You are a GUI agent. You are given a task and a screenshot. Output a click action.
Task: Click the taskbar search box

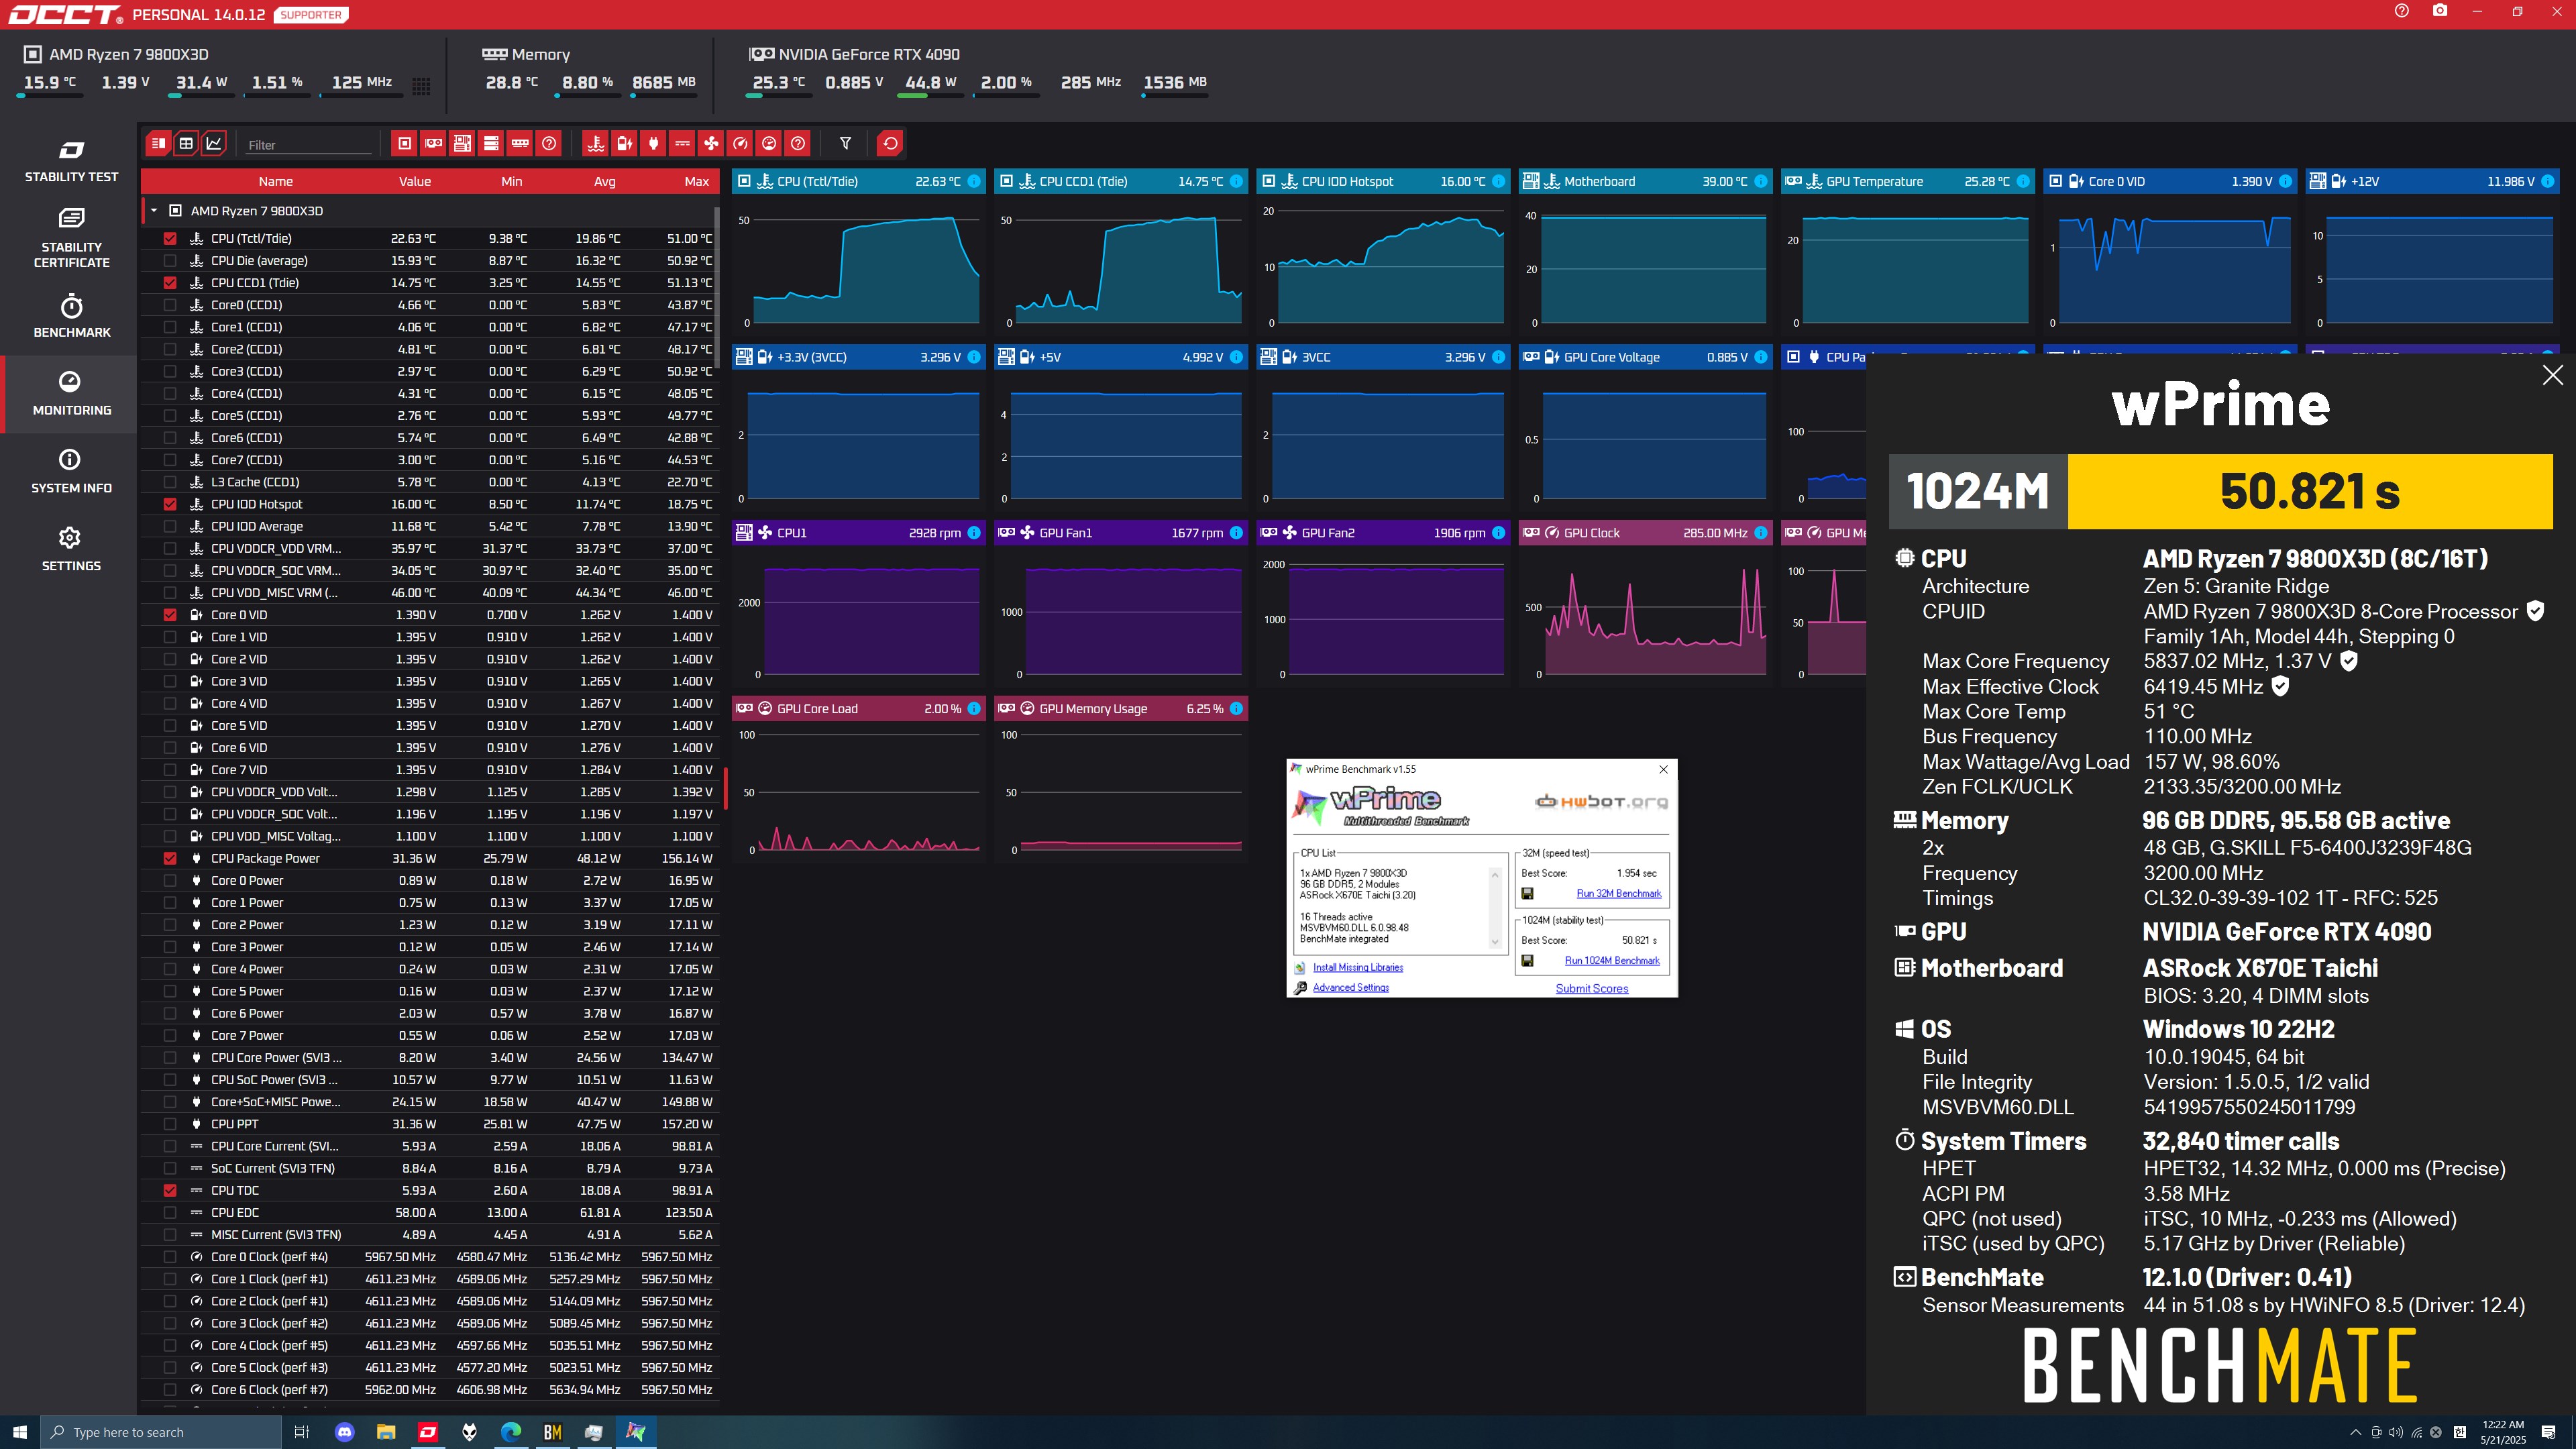pos(161,1432)
